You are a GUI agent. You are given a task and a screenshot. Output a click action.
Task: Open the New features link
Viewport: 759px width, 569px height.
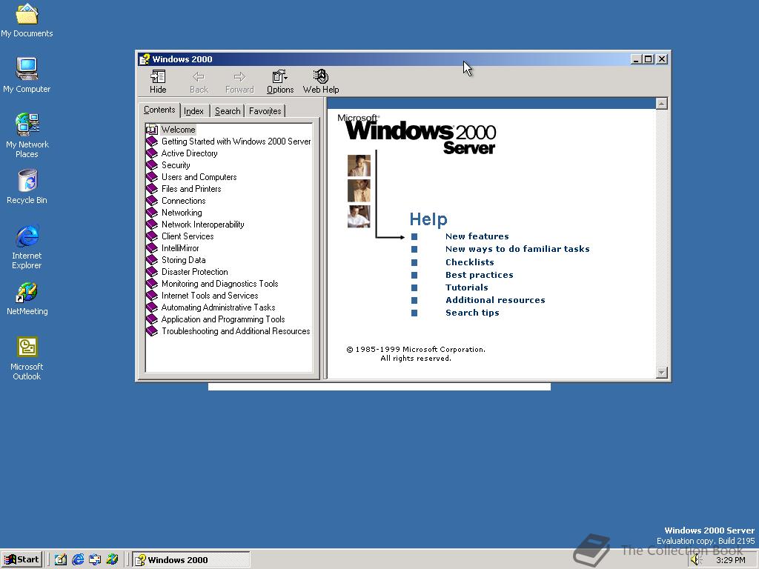477,236
